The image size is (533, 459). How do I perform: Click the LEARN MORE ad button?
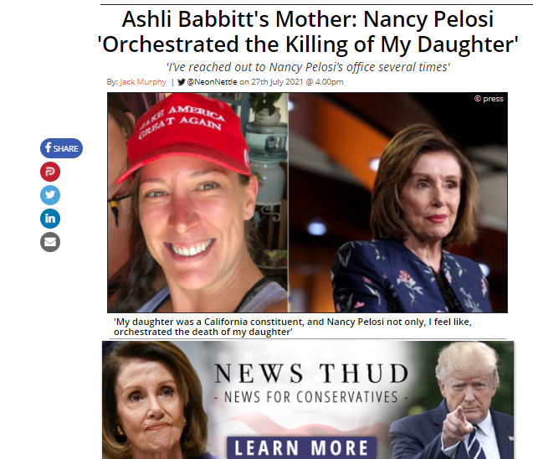click(x=301, y=448)
